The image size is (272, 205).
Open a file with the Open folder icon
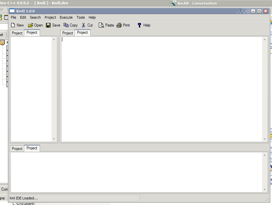31,25
